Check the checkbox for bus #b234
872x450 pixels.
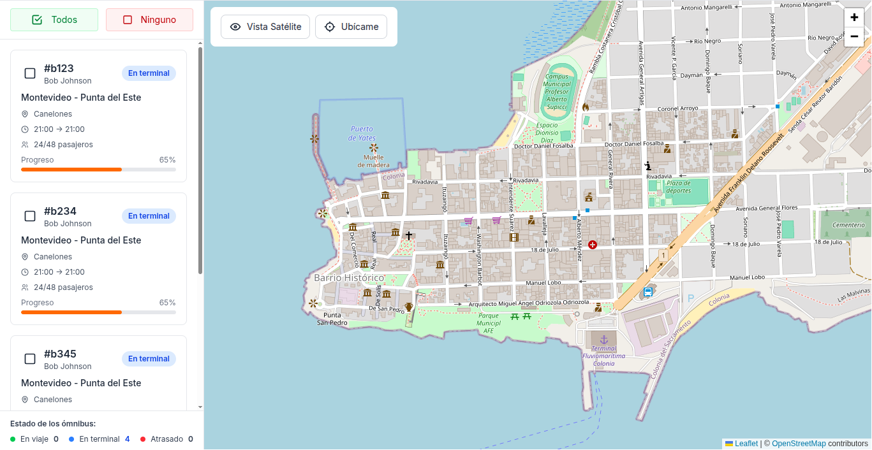[30, 216]
